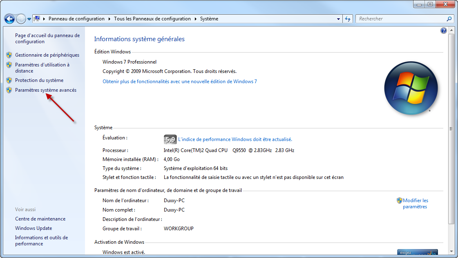458x258 pixels.
Task: Select Panneau de configuration breadcrumb
Action: tap(76, 19)
